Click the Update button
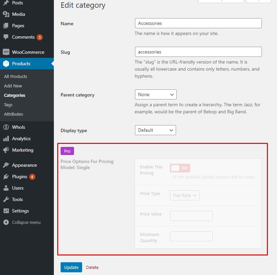This screenshot has height=275, width=277. [71, 267]
